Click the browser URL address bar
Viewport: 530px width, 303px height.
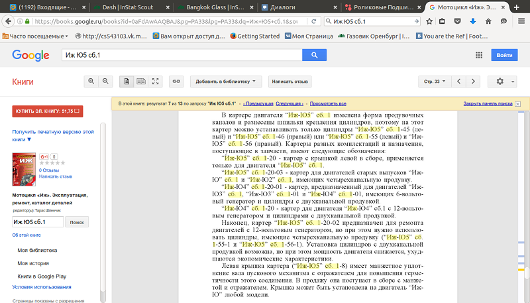coord(166,21)
